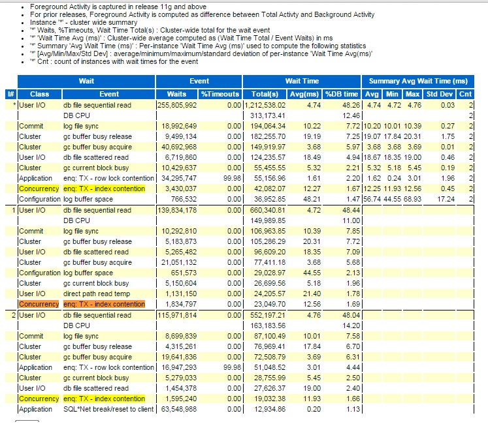The width and height of the screenshot is (488, 424).
Task: Select the "Class" column header
Action: tap(39, 94)
